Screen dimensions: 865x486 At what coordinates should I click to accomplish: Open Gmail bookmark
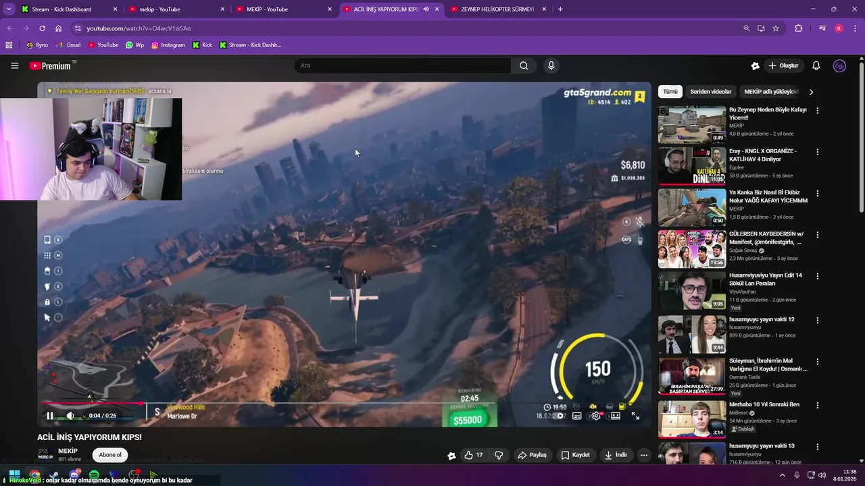68,45
